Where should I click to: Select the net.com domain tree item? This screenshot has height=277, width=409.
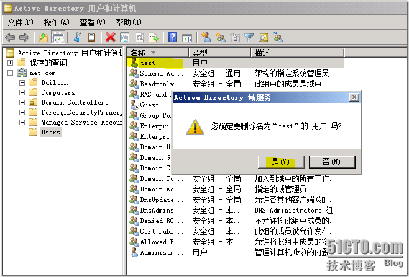tap(42, 73)
